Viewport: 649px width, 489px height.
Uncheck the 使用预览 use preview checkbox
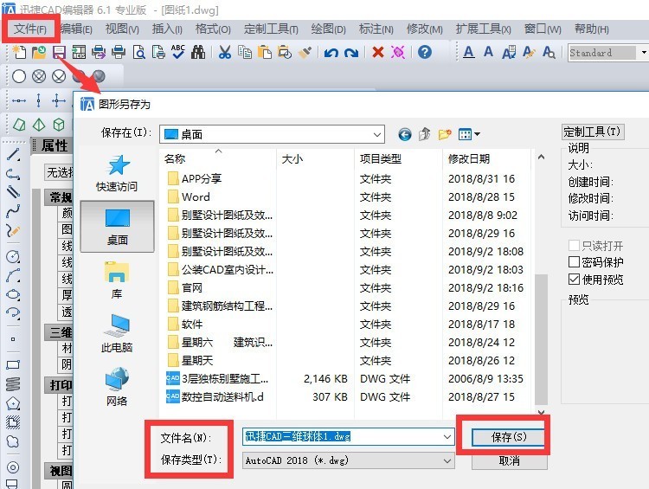tap(574, 280)
